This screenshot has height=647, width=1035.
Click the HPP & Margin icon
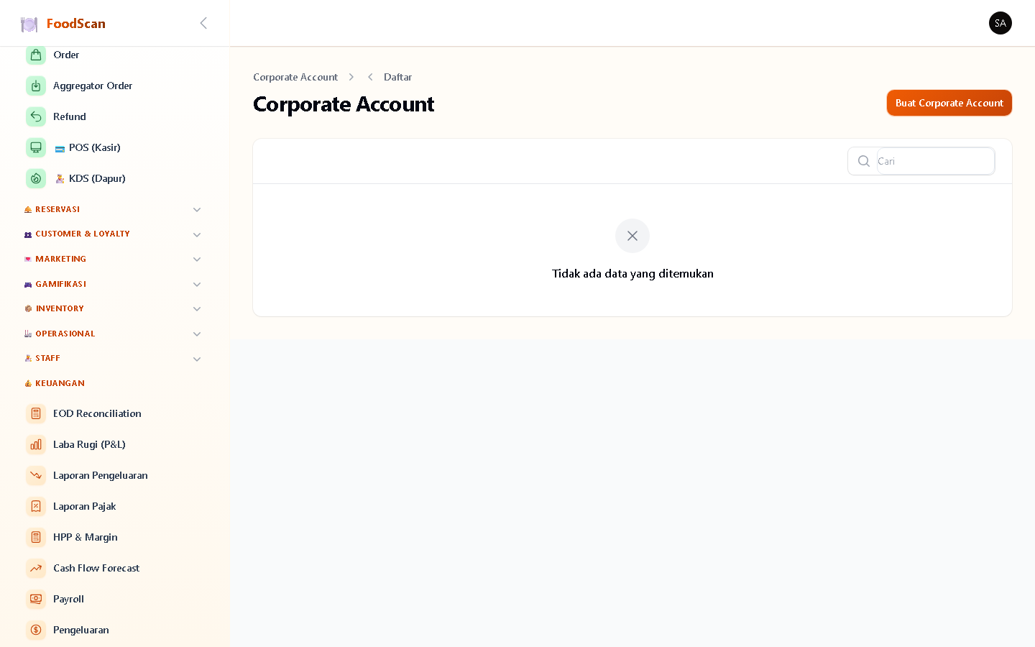(x=36, y=537)
